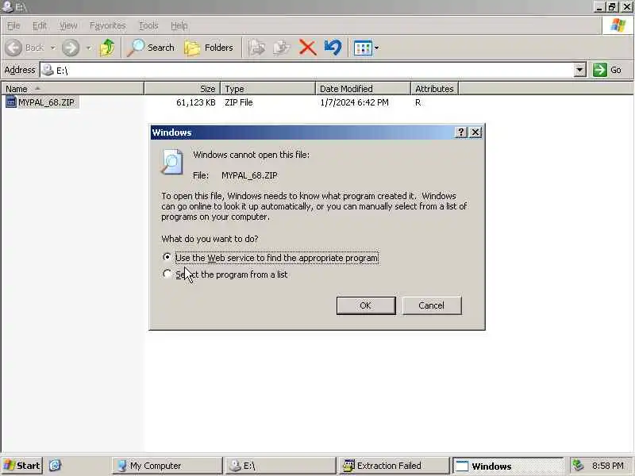Open the Help menu
This screenshot has height=476, width=635.
pyautogui.click(x=179, y=25)
